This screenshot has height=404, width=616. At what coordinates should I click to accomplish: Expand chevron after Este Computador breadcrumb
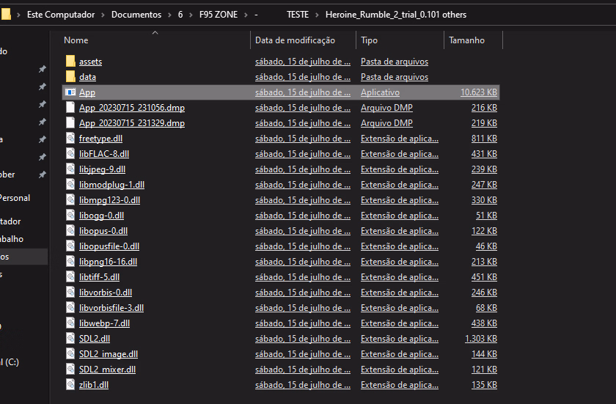pos(103,15)
